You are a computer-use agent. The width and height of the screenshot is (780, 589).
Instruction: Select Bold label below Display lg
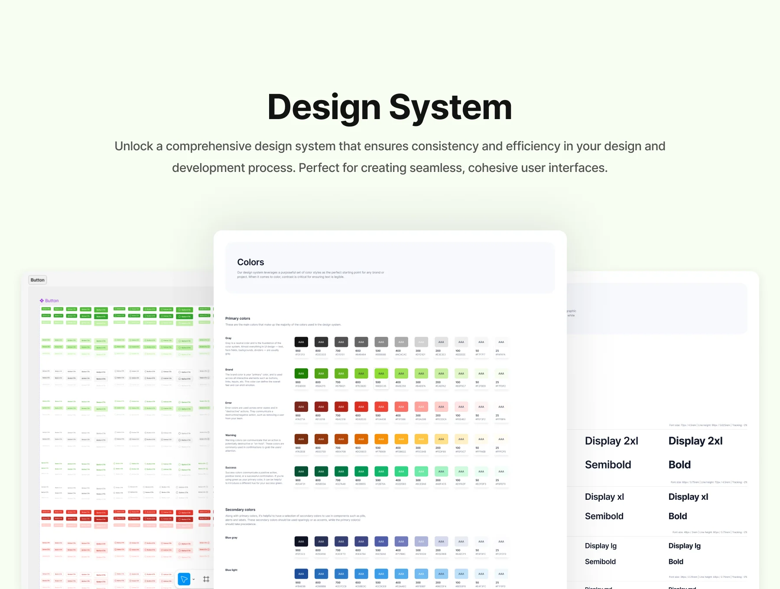tap(676, 562)
